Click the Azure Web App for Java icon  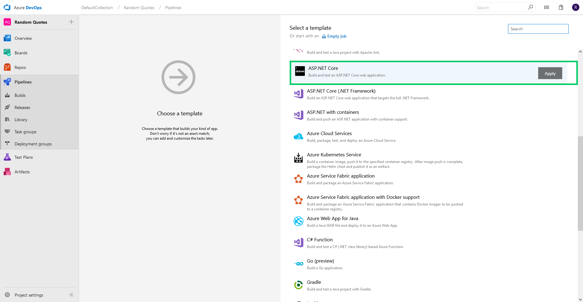click(298, 222)
